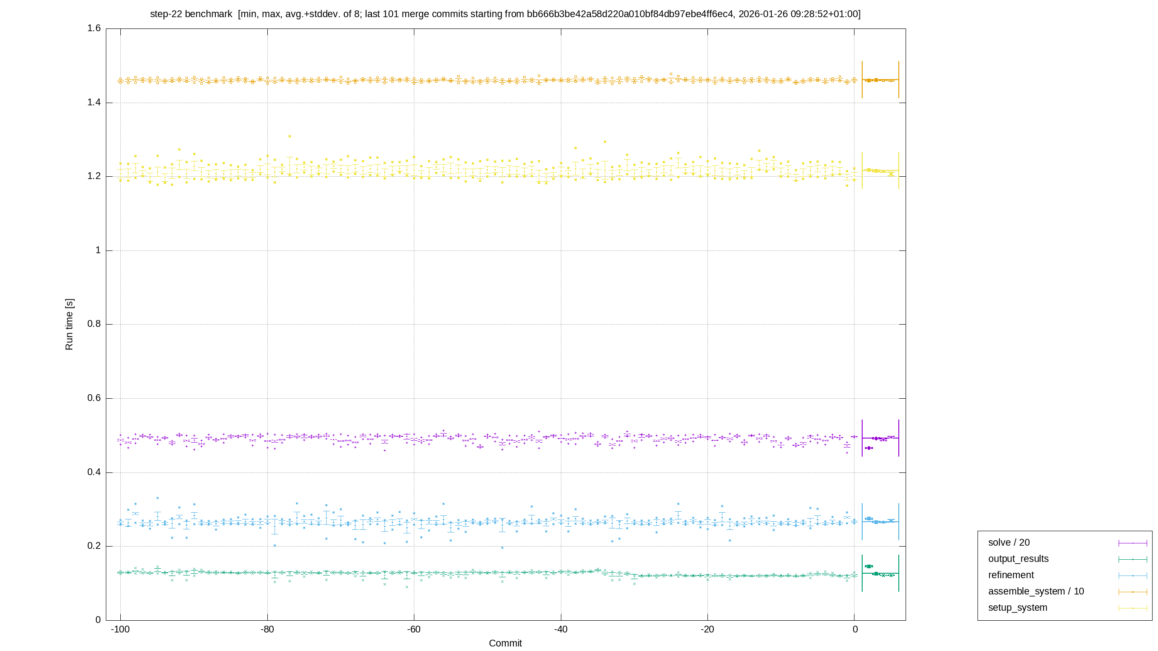
Task: Click the 'output_results' legend label
Action: [x=1018, y=559]
